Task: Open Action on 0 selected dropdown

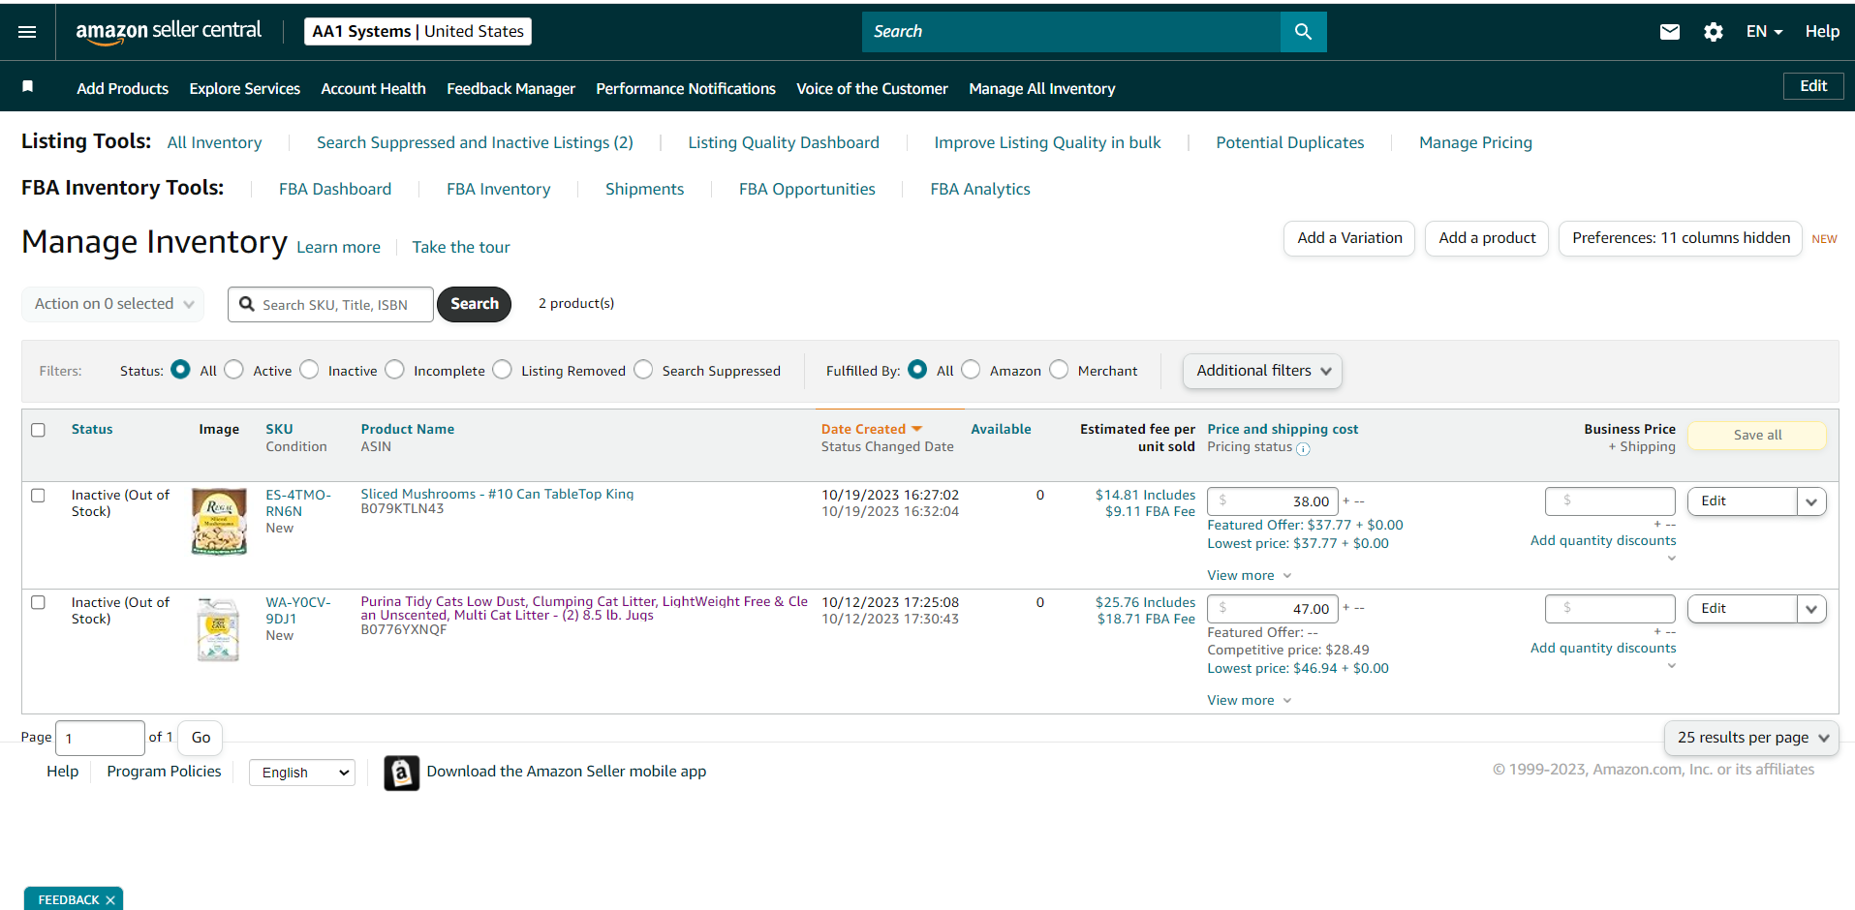Action: 113,304
